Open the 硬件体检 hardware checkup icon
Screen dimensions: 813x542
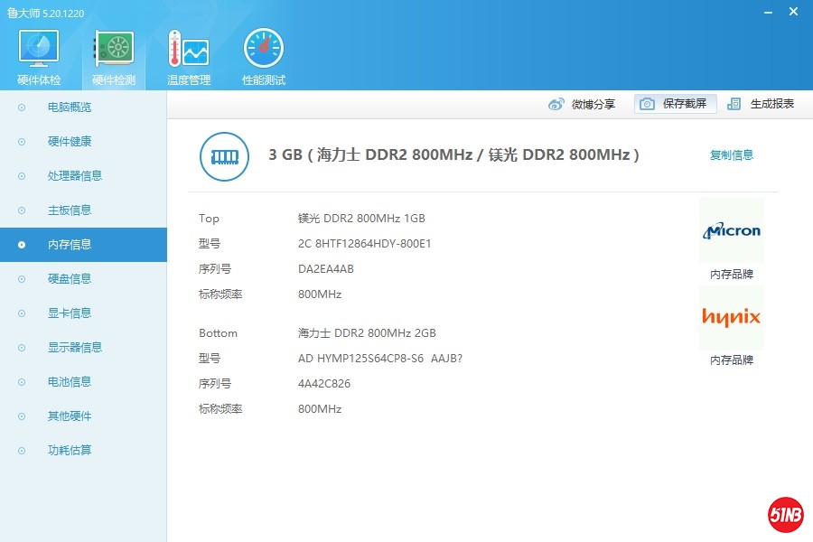[x=39, y=50]
